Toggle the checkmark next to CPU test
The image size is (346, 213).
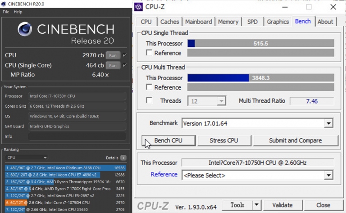point(125,55)
